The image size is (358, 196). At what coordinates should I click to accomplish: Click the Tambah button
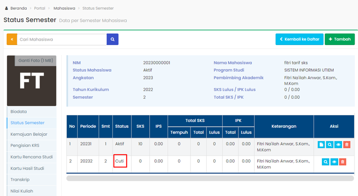(x=340, y=39)
